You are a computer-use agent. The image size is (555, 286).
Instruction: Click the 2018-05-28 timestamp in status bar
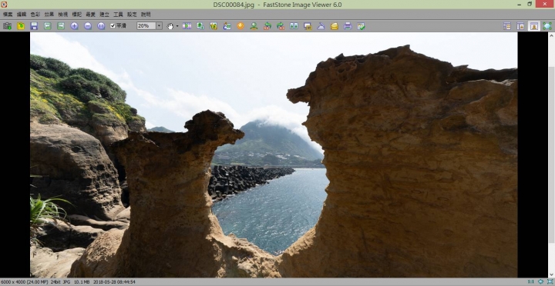114,282
